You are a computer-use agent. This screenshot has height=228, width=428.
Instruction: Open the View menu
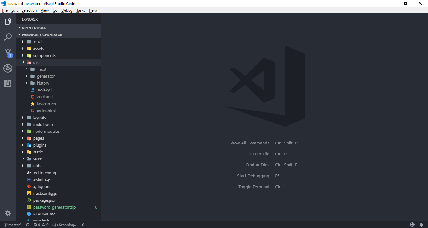[x=45, y=10]
